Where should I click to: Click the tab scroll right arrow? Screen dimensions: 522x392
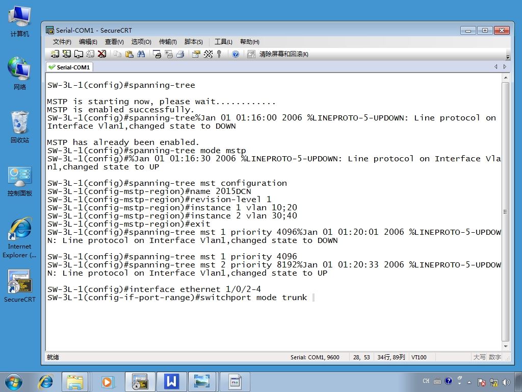tap(505, 67)
